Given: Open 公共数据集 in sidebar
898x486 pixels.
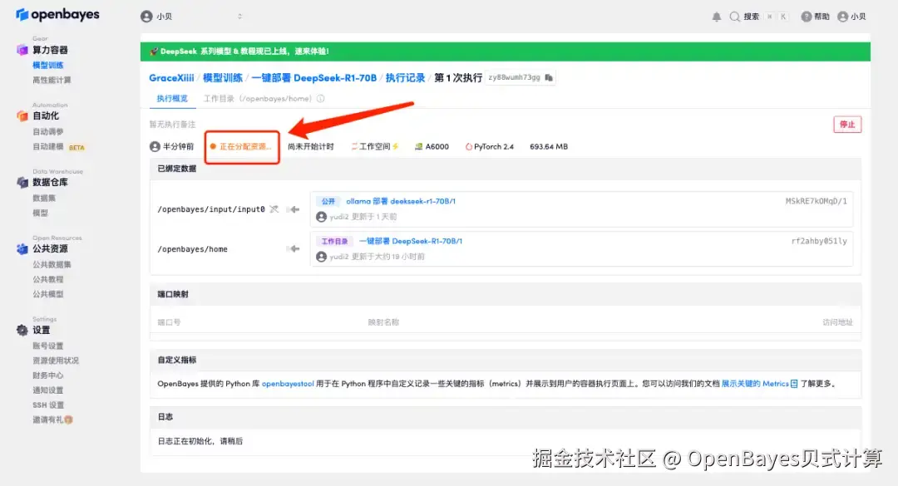Looking at the screenshot, I should (x=52, y=264).
